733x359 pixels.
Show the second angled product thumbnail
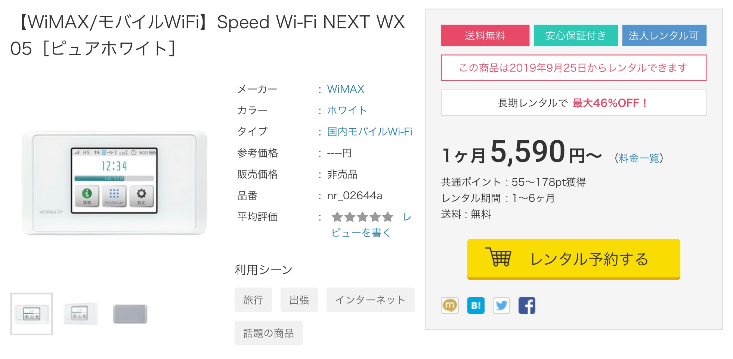tap(80, 314)
